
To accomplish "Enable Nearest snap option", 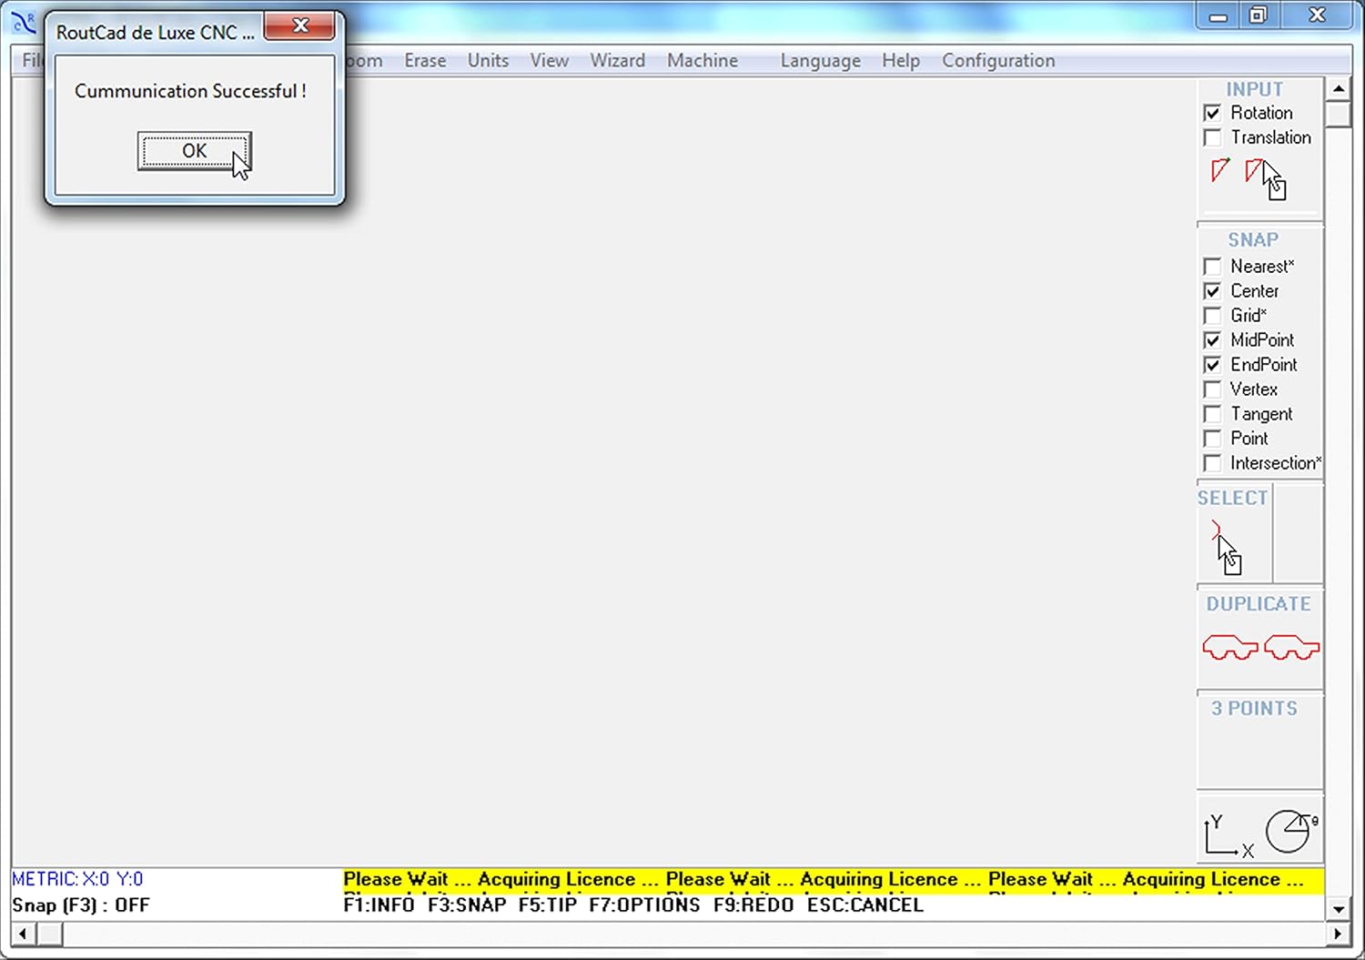I will [1212, 267].
